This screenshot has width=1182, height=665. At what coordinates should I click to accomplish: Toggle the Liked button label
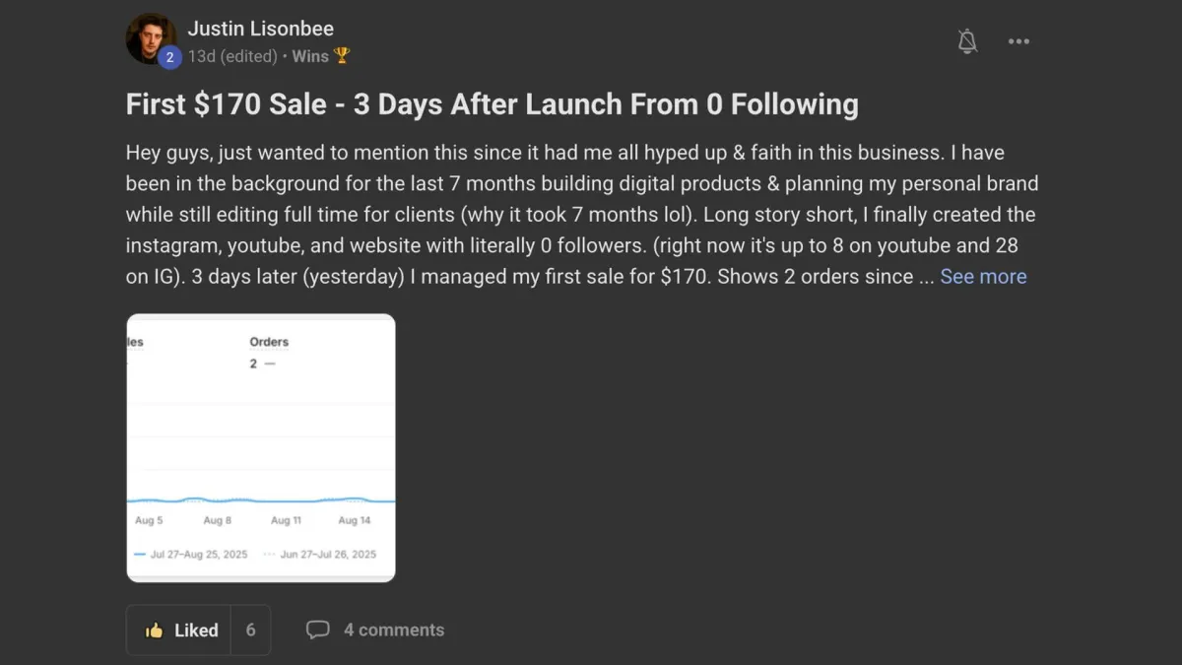(x=196, y=631)
